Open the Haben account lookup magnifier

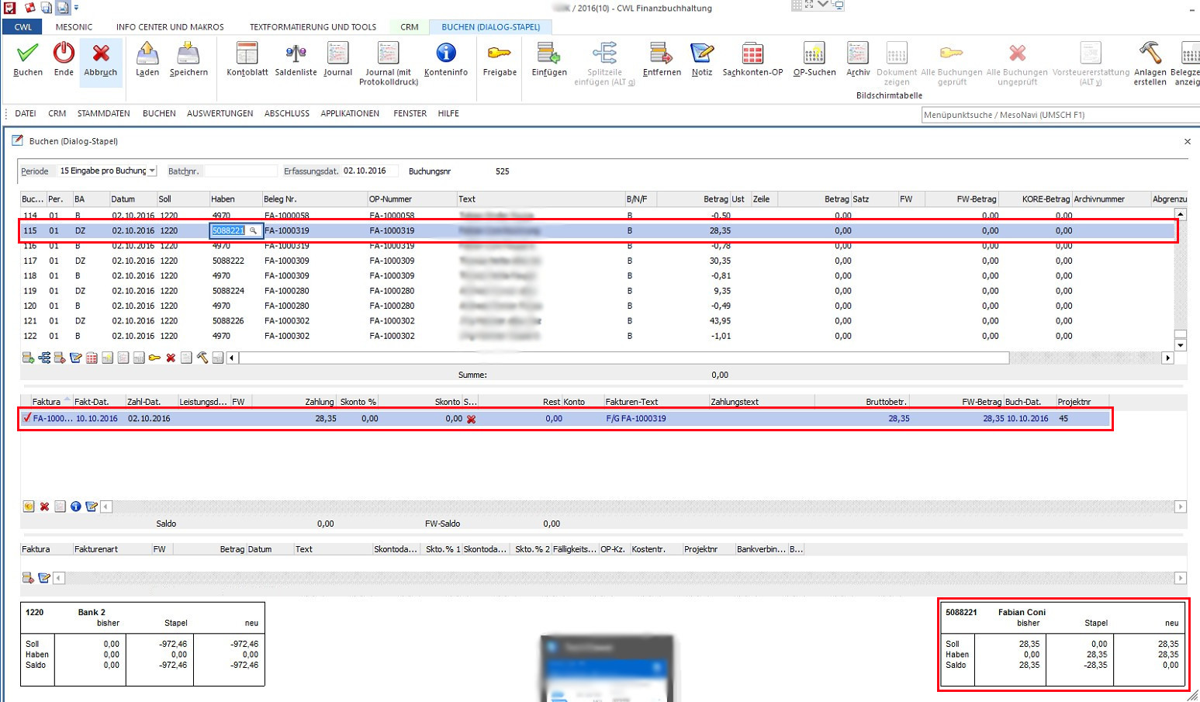tap(253, 230)
